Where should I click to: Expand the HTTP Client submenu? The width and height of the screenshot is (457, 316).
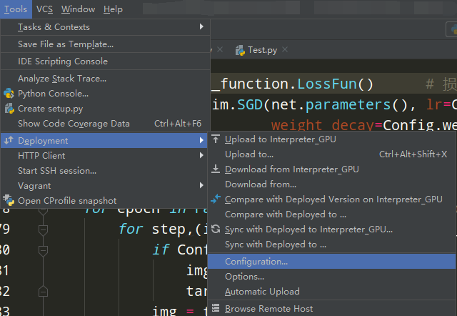click(107, 156)
